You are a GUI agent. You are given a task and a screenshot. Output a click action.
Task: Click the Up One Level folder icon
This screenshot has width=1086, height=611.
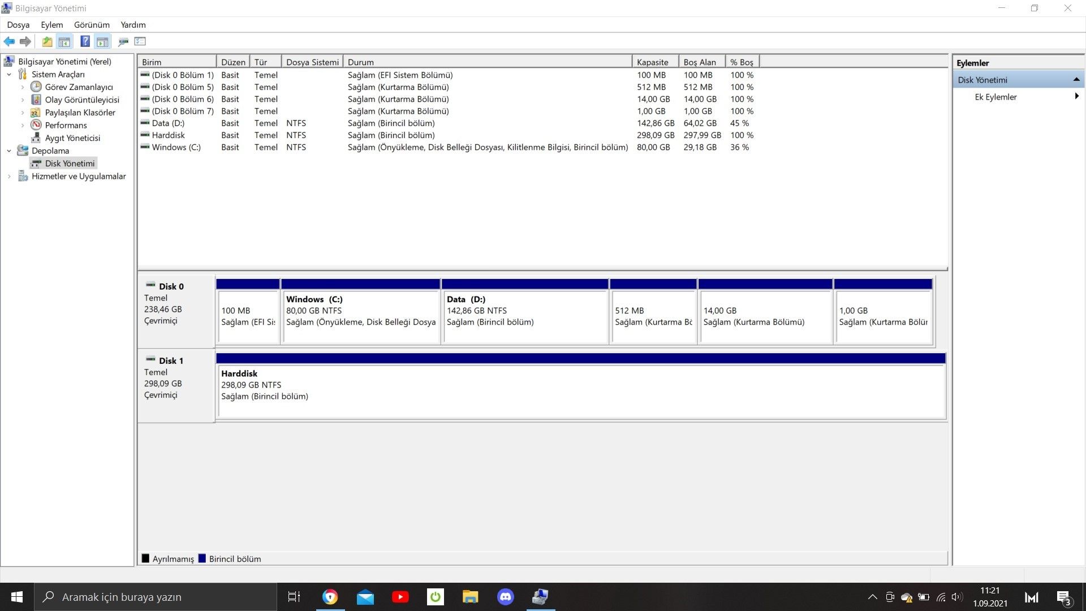[x=47, y=41]
